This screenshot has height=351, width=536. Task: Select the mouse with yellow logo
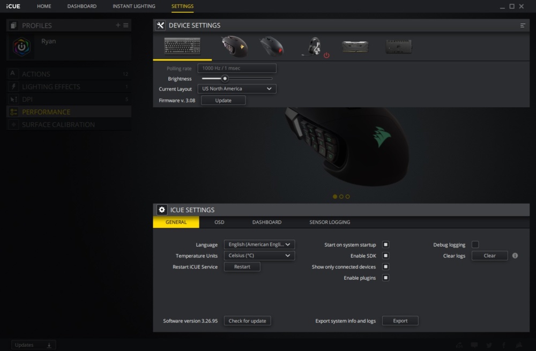[234, 47]
